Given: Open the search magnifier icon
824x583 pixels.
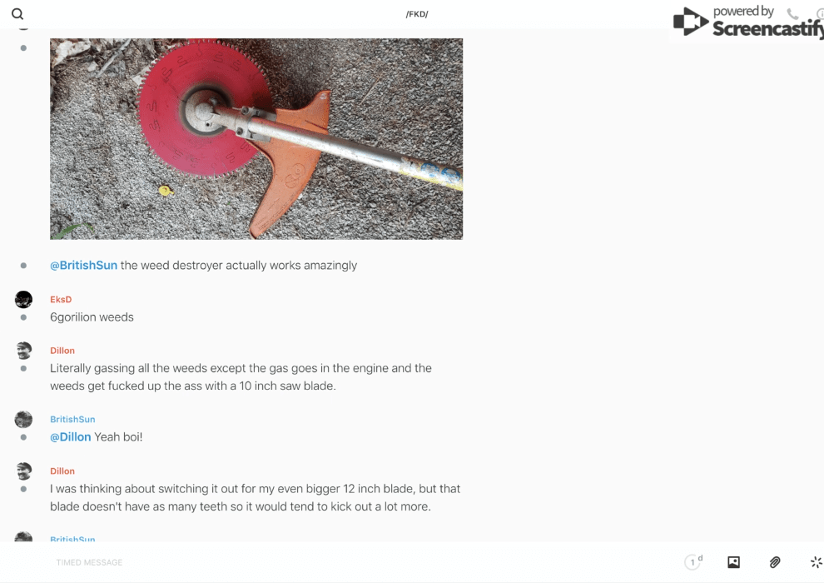Looking at the screenshot, I should (17, 14).
